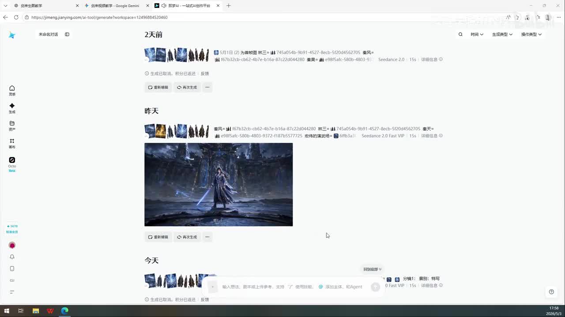Click 重新编辑 under the 2天前 entry

point(158,87)
